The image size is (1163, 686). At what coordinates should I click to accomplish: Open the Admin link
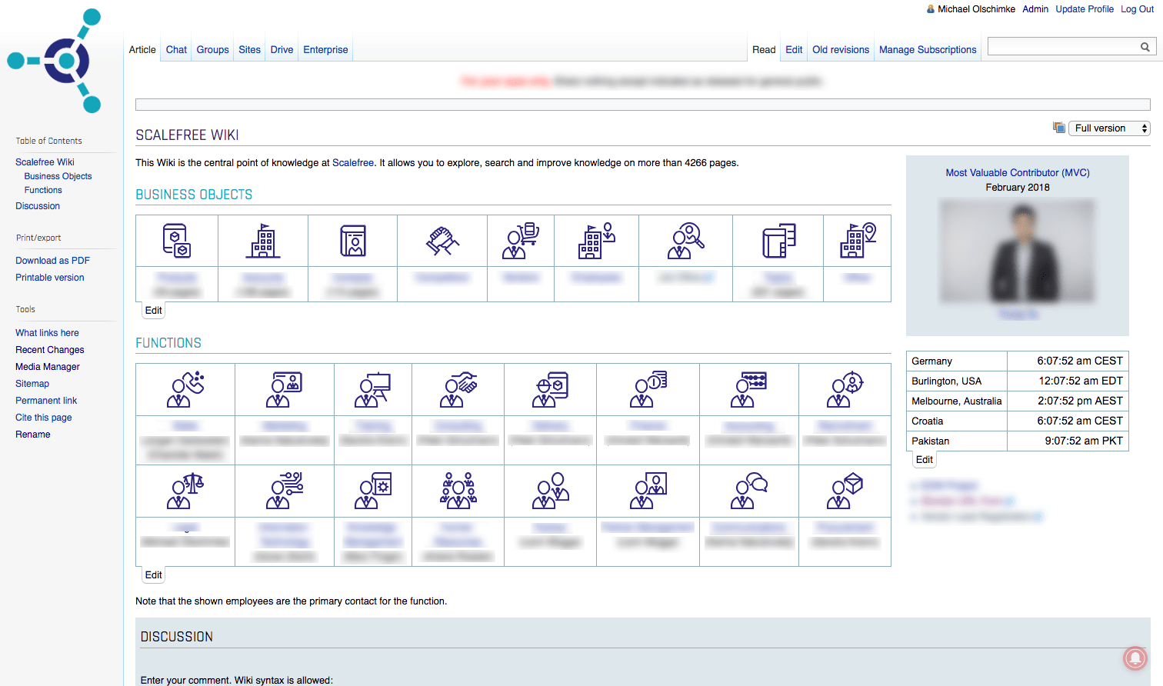(x=1035, y=9)
